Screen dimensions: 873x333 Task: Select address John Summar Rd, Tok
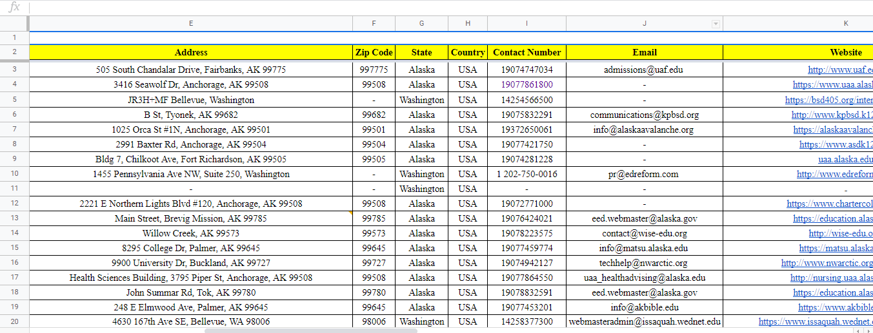pyautogui.click(x=191, y=292)
